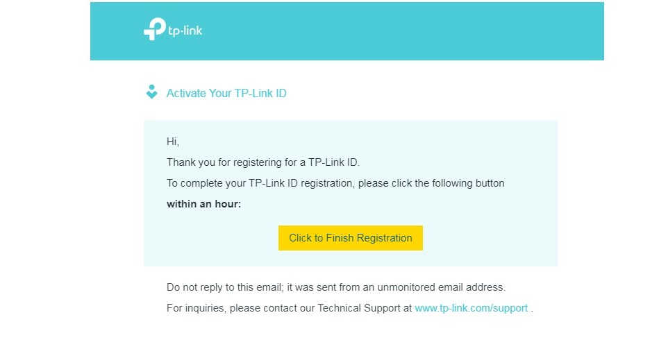Click the person icon beside Activate heading
This screenshot has height=340, width=659.
coord(151,92)
